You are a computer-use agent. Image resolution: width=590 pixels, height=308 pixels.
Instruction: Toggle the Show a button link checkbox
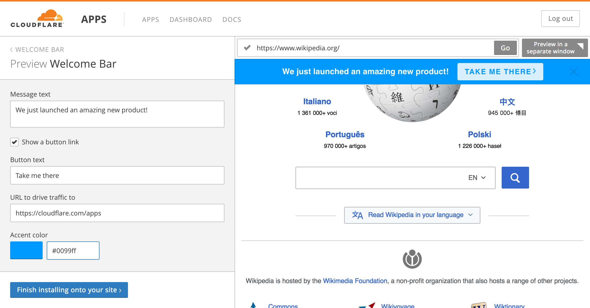(x=14, y=142)
